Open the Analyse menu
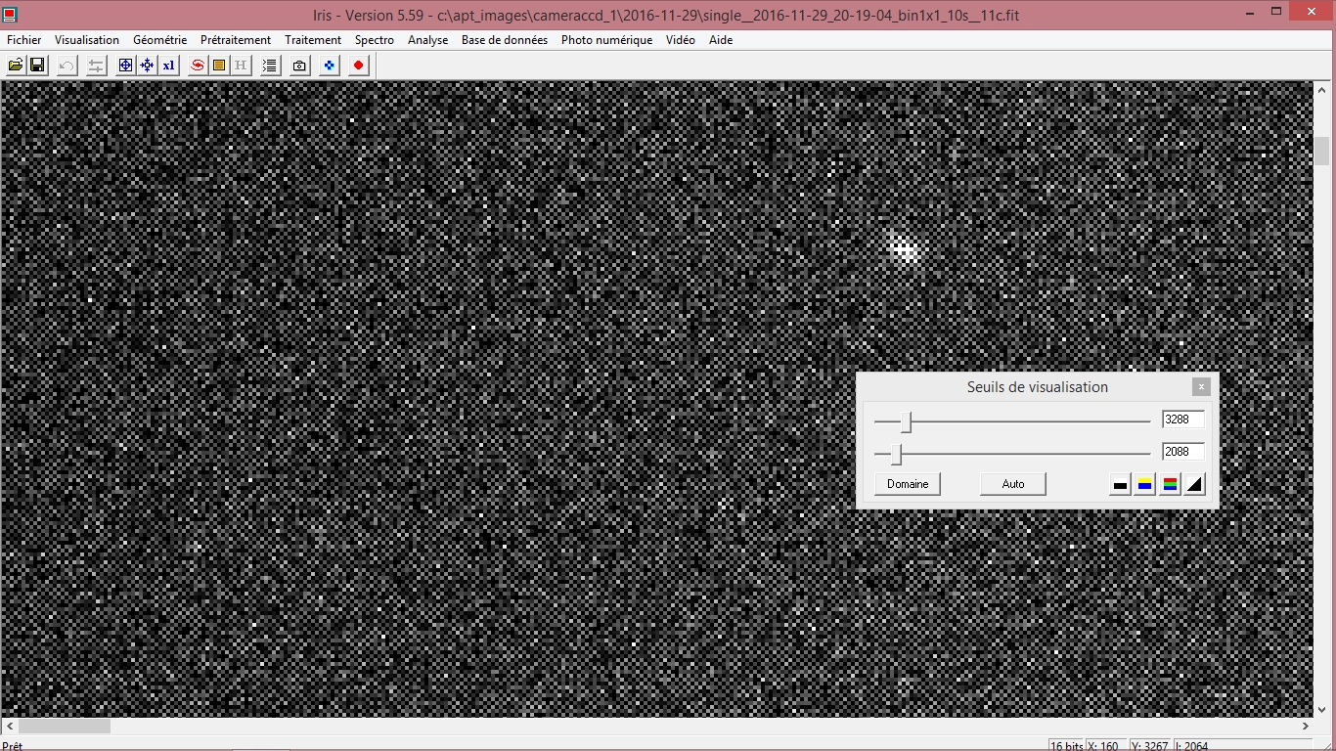 [428, 40]
